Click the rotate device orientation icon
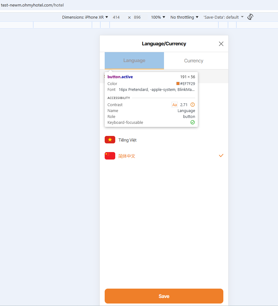 pos(250,17)
